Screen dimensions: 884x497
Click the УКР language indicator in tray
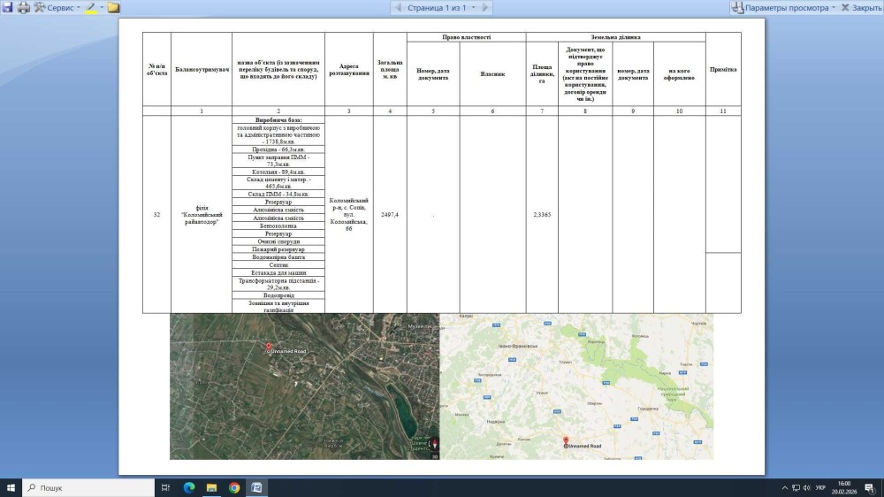click(820, 487)
